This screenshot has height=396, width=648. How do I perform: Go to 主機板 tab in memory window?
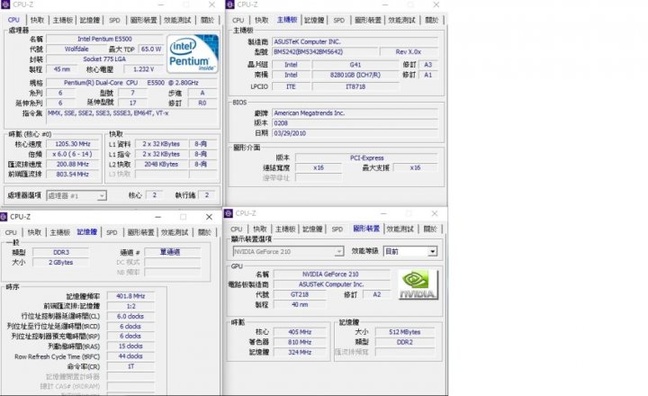point(60,232)
